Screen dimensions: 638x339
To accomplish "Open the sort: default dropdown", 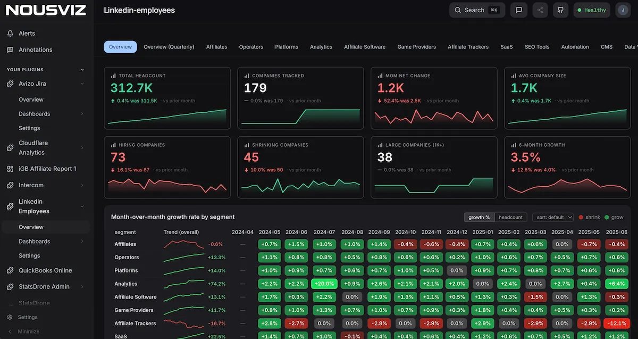I will 553,217.
